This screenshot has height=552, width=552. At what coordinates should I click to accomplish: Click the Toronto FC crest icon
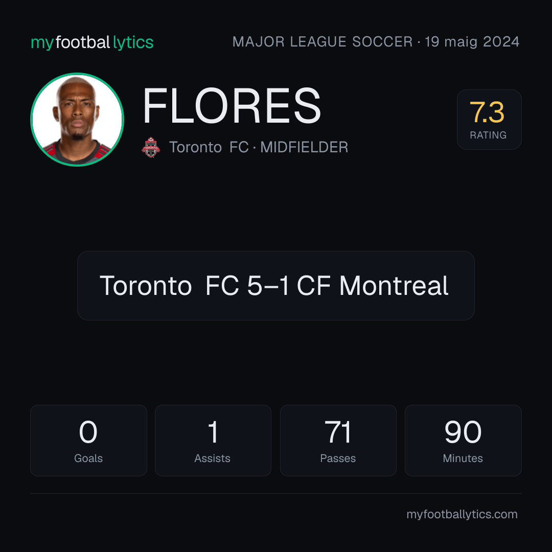151,147
